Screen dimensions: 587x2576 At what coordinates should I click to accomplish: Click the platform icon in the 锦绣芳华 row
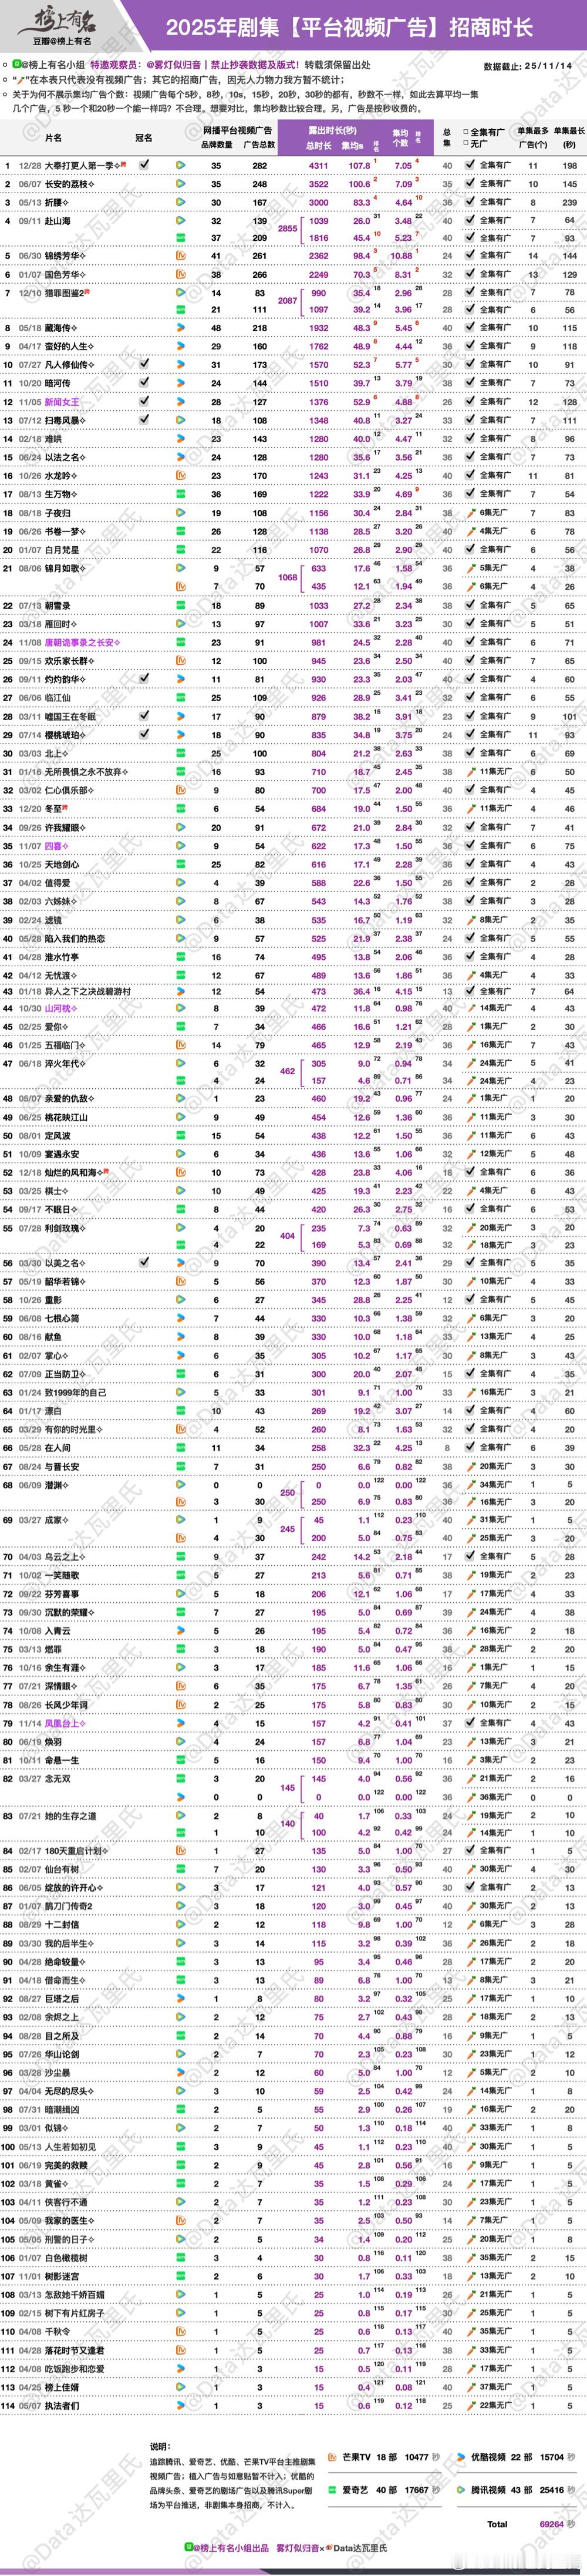[181, 256]
